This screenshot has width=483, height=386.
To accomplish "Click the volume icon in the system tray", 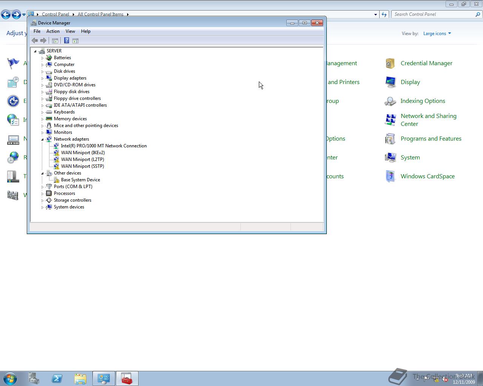I will click(x=445, y=379).
